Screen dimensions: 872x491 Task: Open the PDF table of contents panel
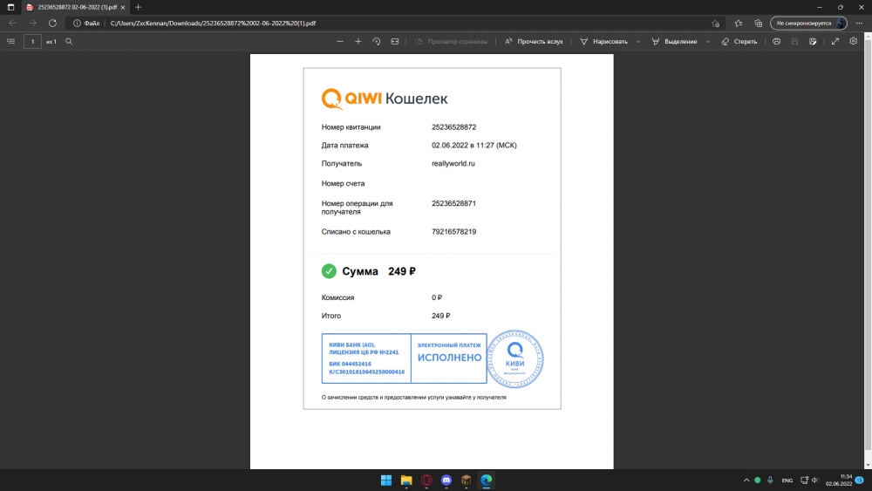(10, 41)
